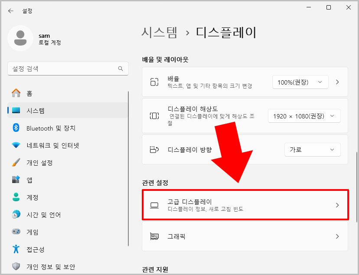This screenshot has width=359, height=275.
Task: Expand the 그래픽 settings row
Action: [245, 236]
